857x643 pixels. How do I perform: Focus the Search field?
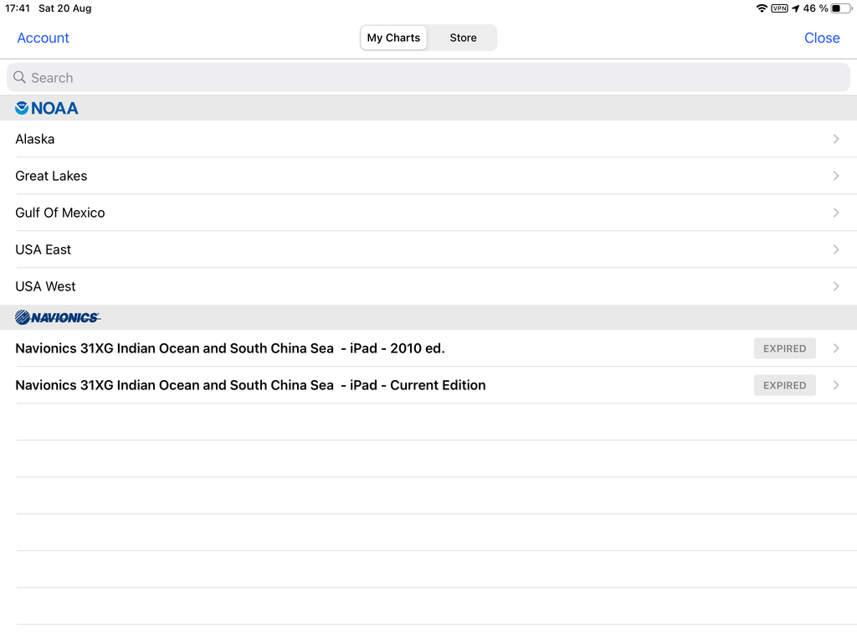coord(428,78)
